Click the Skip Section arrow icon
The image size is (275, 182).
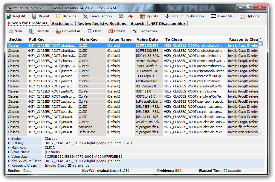(x=135, y=31)
